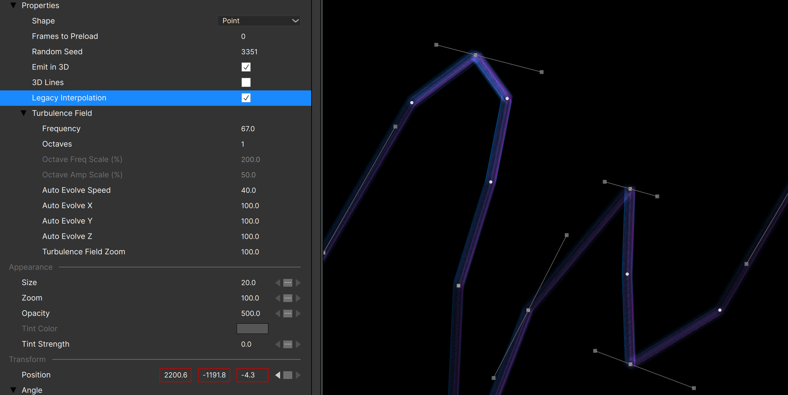Viewport: 788px width, 395px height.
Task: Click Opacity add keyframe button
Action: pyautogui.click(x=288, y=313)
